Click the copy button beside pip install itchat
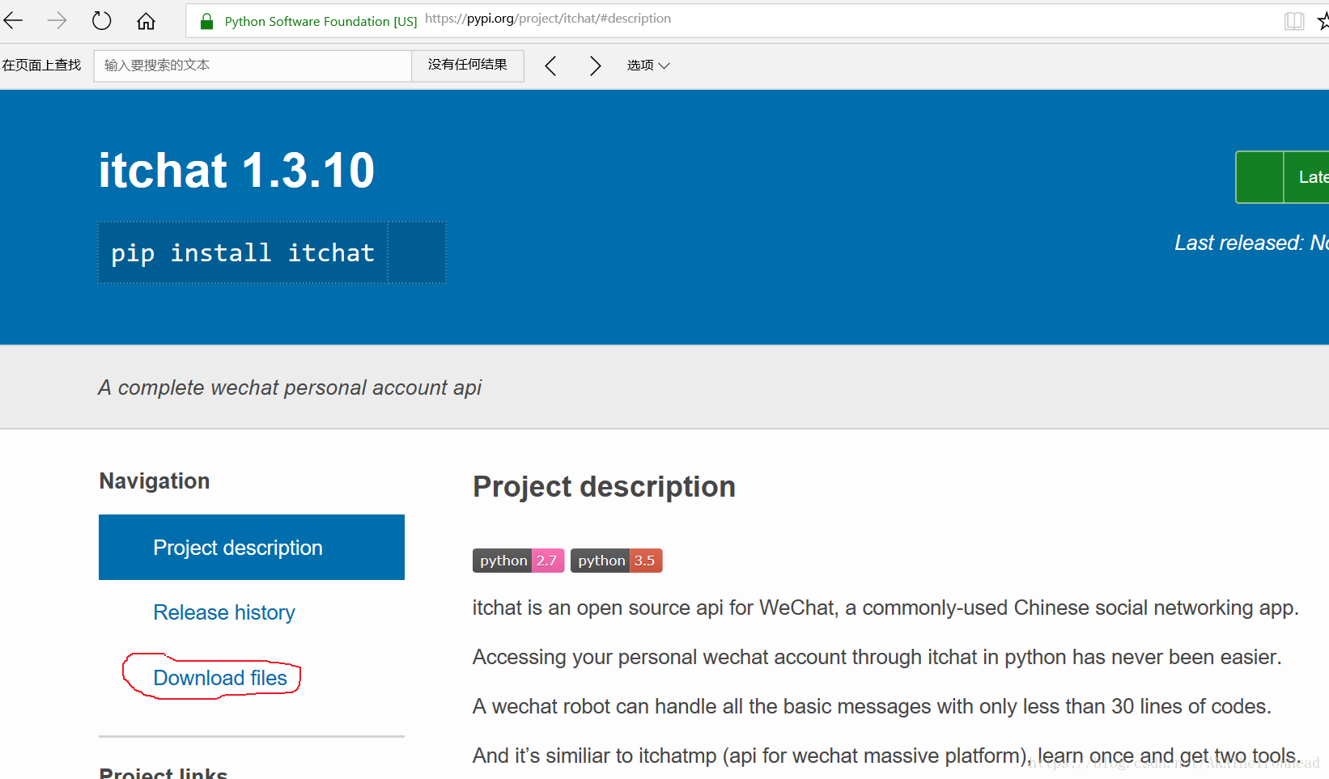1329x779 pixels. [x=416, y=252]
